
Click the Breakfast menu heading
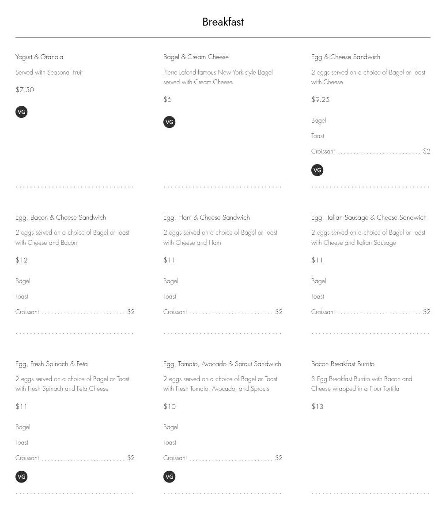tap(223, 22)
